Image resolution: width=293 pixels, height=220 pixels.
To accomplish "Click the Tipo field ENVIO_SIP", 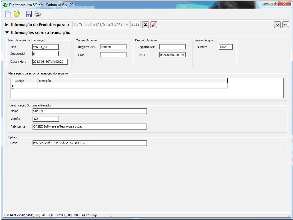I will 45,47.
